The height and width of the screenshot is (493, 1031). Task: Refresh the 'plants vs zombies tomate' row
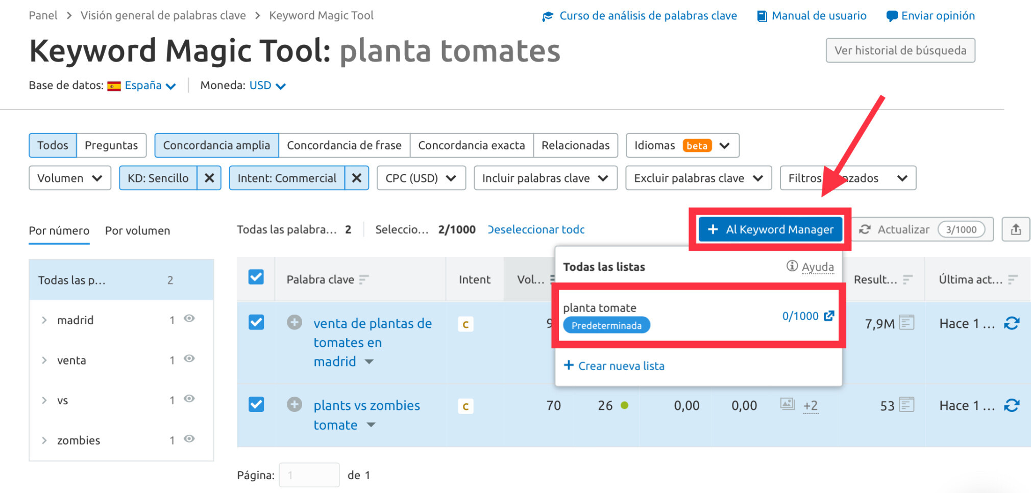click(1012, 405)
